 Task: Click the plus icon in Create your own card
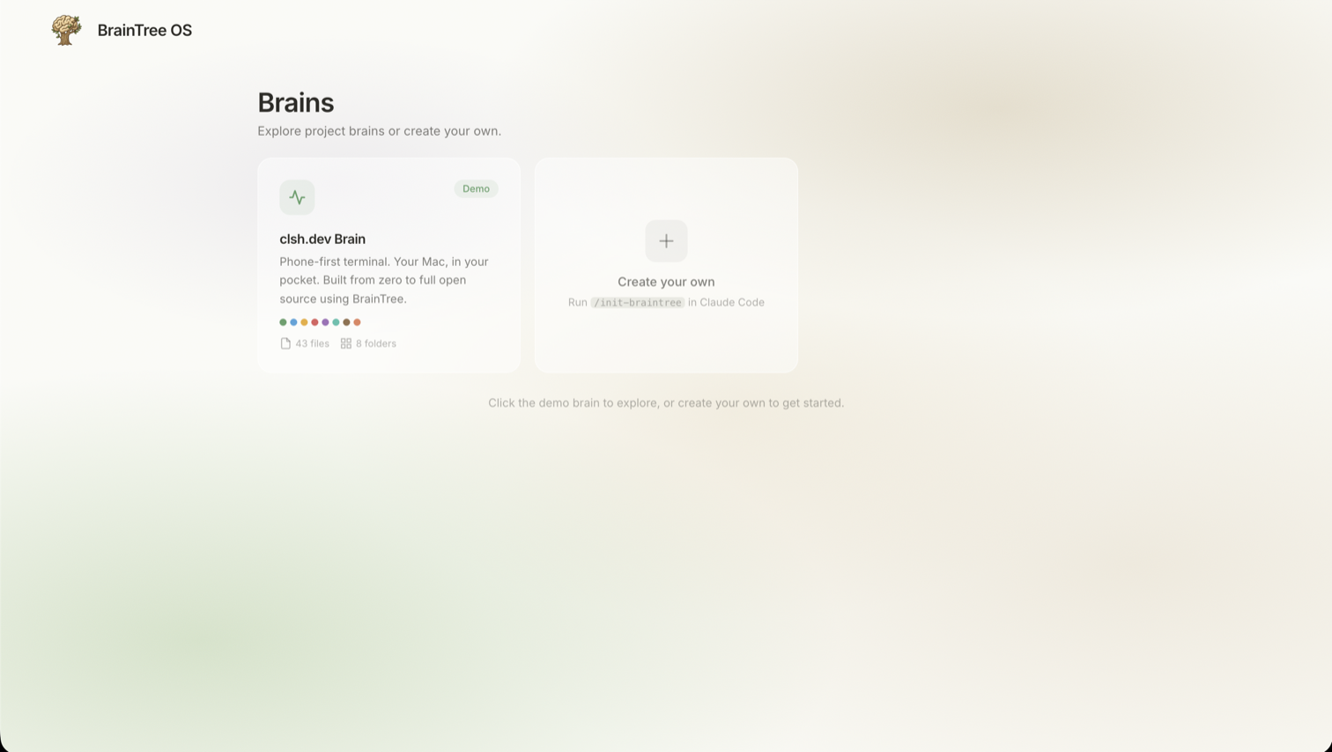(666, 240)
